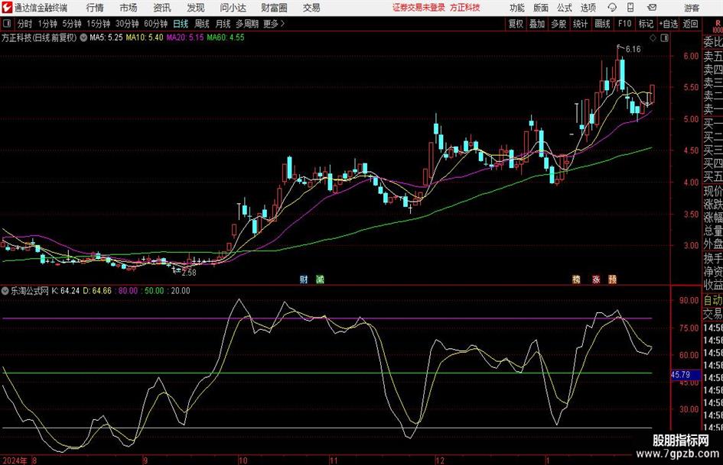This screenshot has width=723, height=465.
Task: Open the 选项 menu
Action: coord(588,8)
